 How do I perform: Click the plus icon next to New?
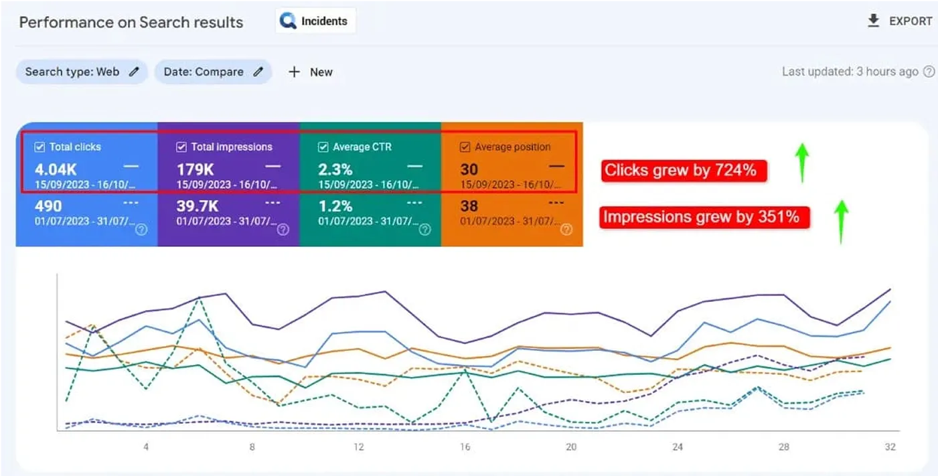[x=295, y=72]
